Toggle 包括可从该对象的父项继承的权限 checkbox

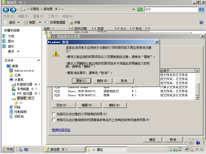pyautogui.click(x=54, y=114)
